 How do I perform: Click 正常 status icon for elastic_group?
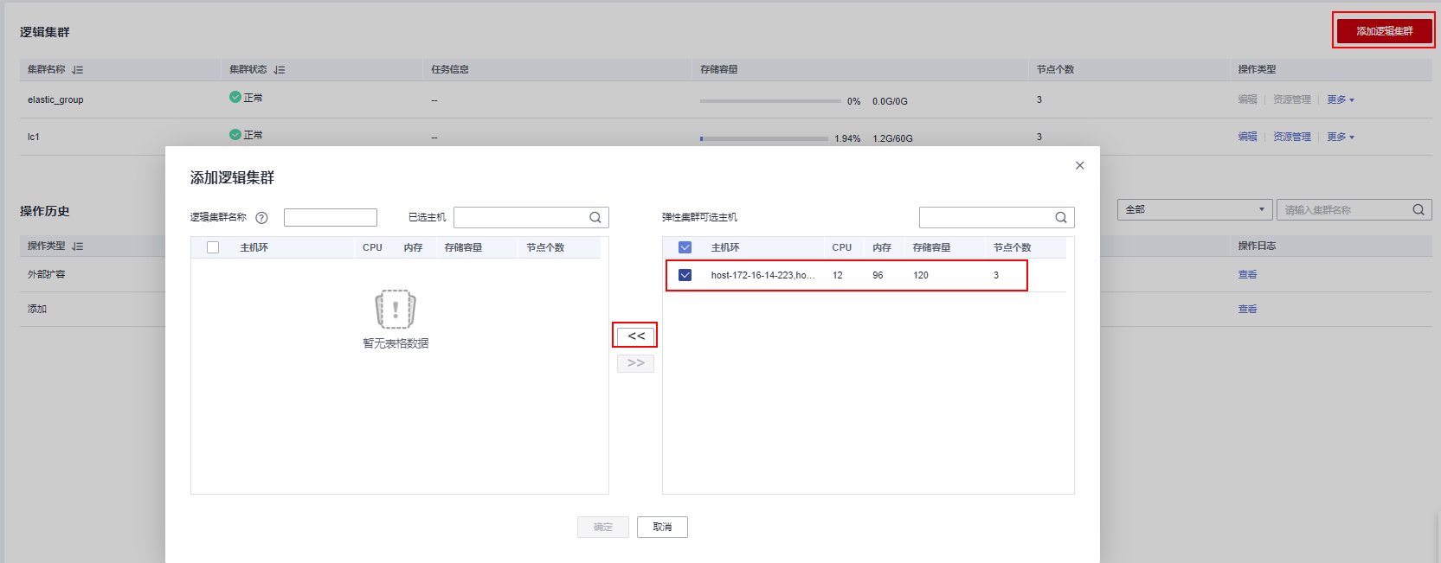click(235, 97)
